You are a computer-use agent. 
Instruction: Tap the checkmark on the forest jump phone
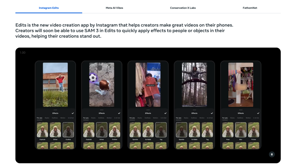click(212, 113)
